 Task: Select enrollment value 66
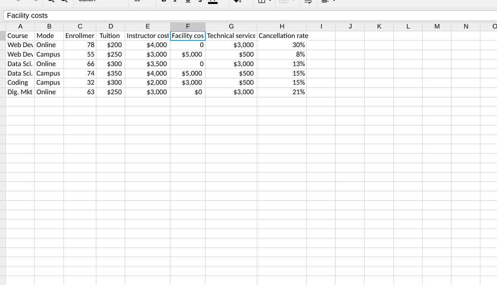click(x=80, y=64)
